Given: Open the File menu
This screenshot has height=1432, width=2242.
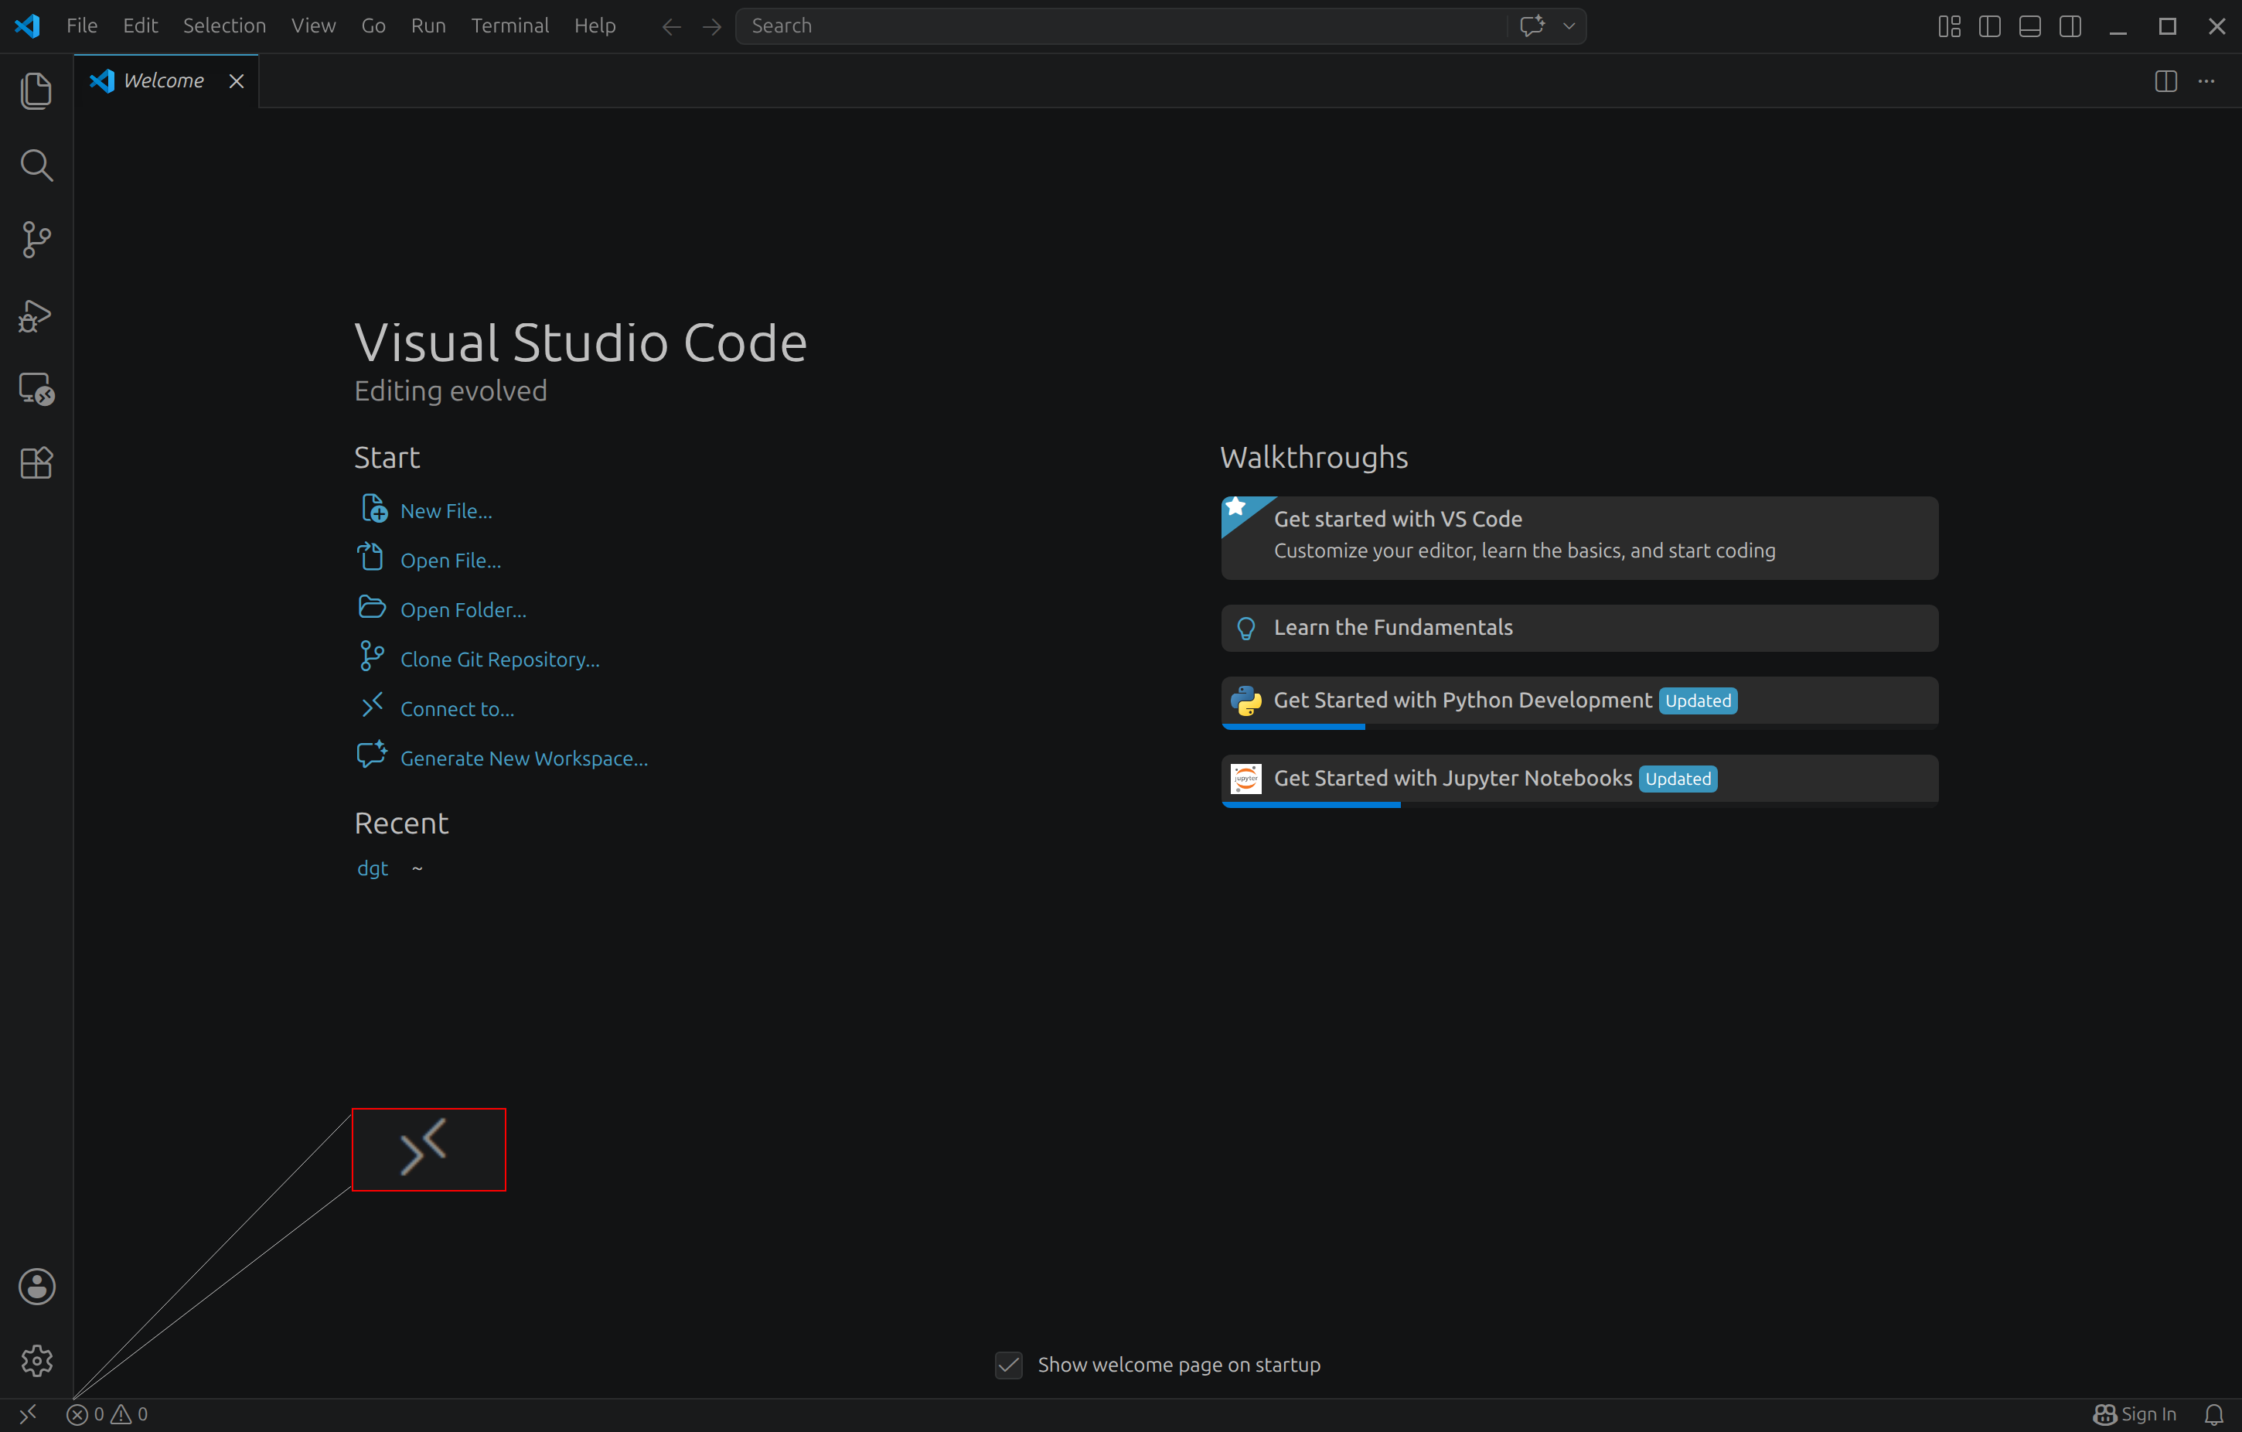Looking at the screenshot, I should click(82, 26).
